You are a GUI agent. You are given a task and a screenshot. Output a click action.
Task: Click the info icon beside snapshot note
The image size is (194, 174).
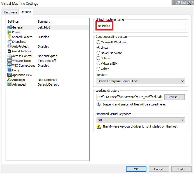tap(99, 104)
